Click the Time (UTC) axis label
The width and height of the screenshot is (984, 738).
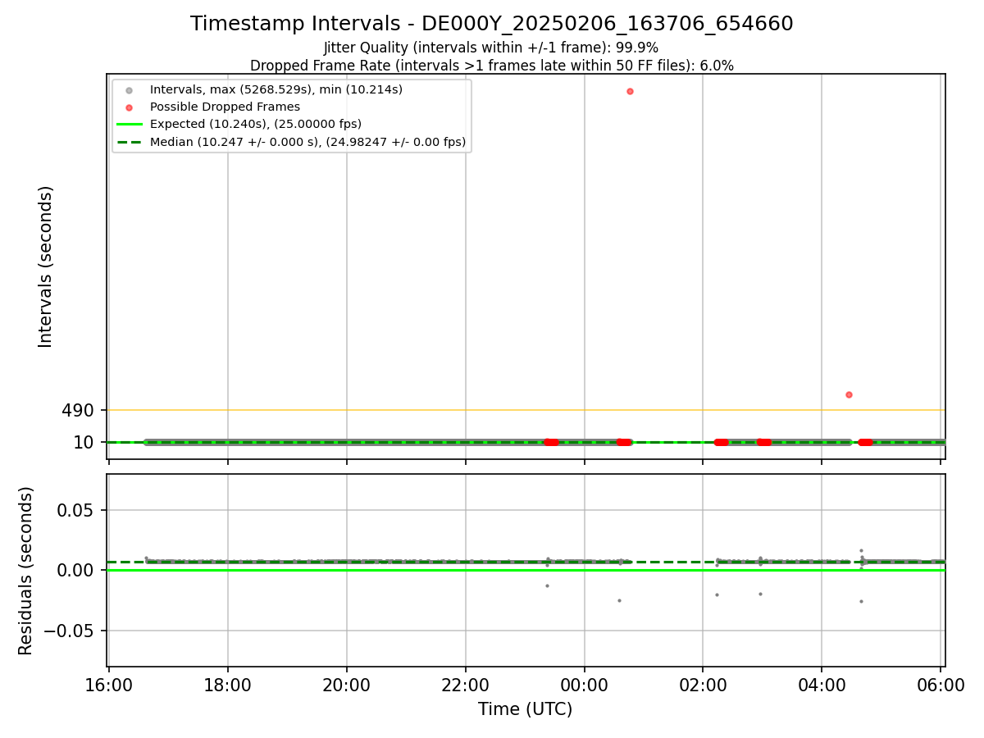tap(526, 709)
